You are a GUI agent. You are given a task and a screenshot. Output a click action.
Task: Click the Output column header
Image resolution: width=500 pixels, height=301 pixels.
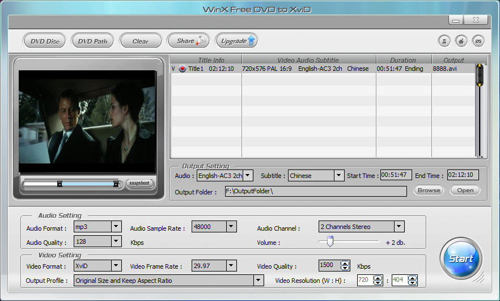(x=454, y=60)
